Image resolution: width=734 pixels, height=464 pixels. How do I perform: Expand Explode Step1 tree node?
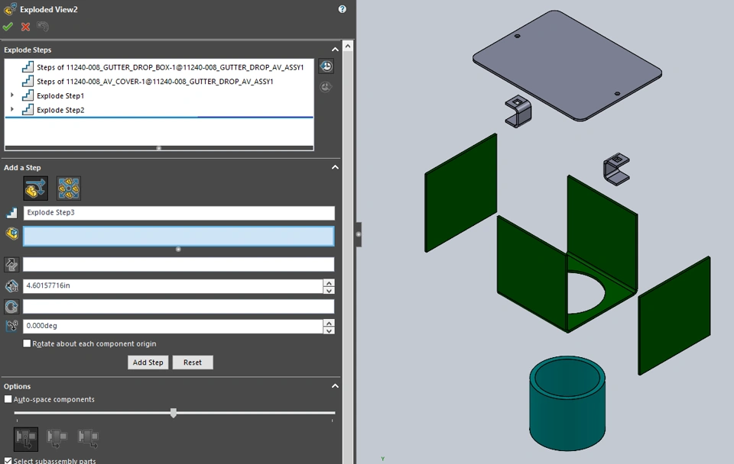tap(12, 95)
